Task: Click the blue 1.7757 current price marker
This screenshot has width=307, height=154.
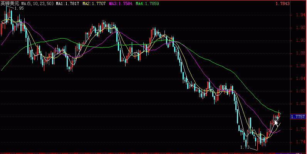Action: click(x=298, y=117)
